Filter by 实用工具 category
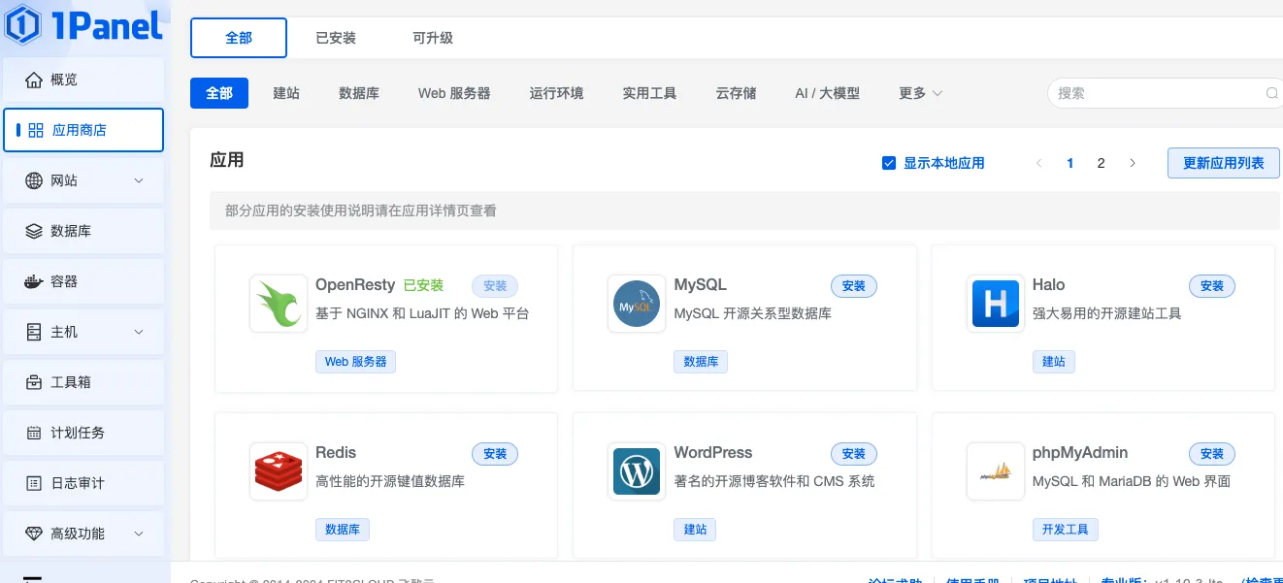The height and width of the screenshot is (583, 1283). [x=650, y=93]
